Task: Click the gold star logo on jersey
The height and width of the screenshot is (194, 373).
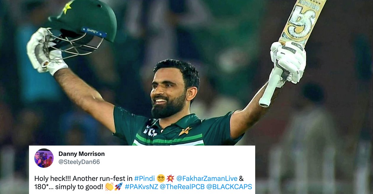Action: 185,131
